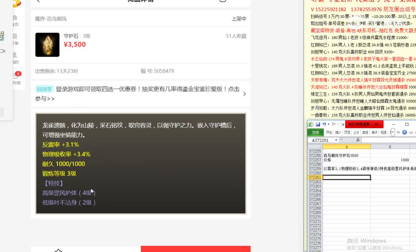Open the 文件 (File) tab in Excel

pyautogui.click(x=316, y=132)
